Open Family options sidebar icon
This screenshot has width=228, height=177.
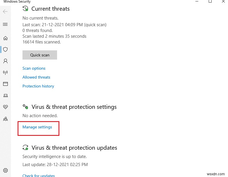coord(5,119)
